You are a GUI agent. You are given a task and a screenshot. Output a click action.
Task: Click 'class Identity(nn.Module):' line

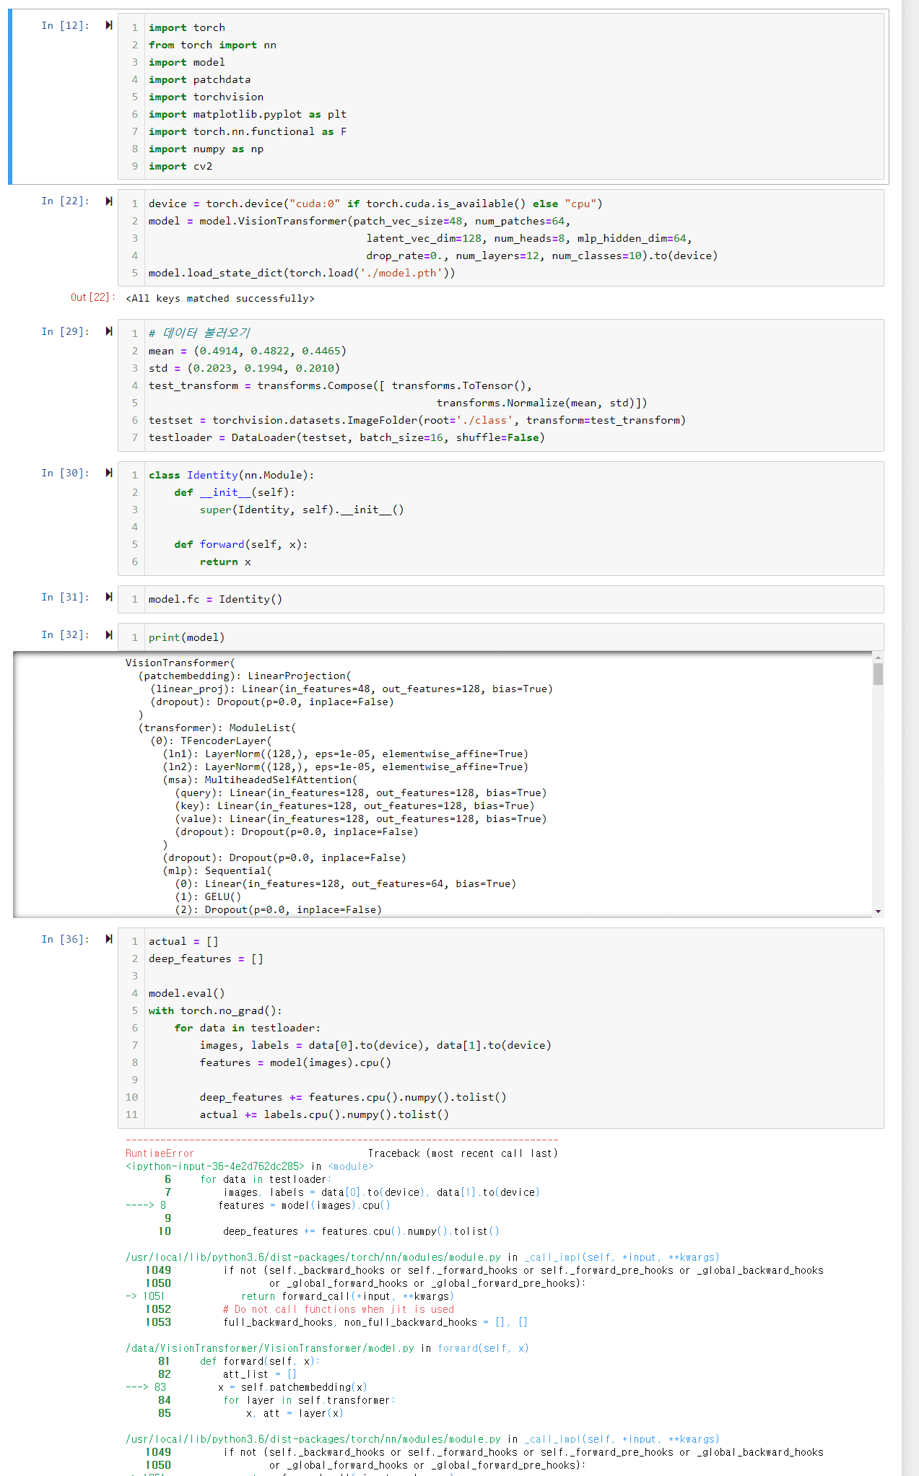click(x=231, y=475)
